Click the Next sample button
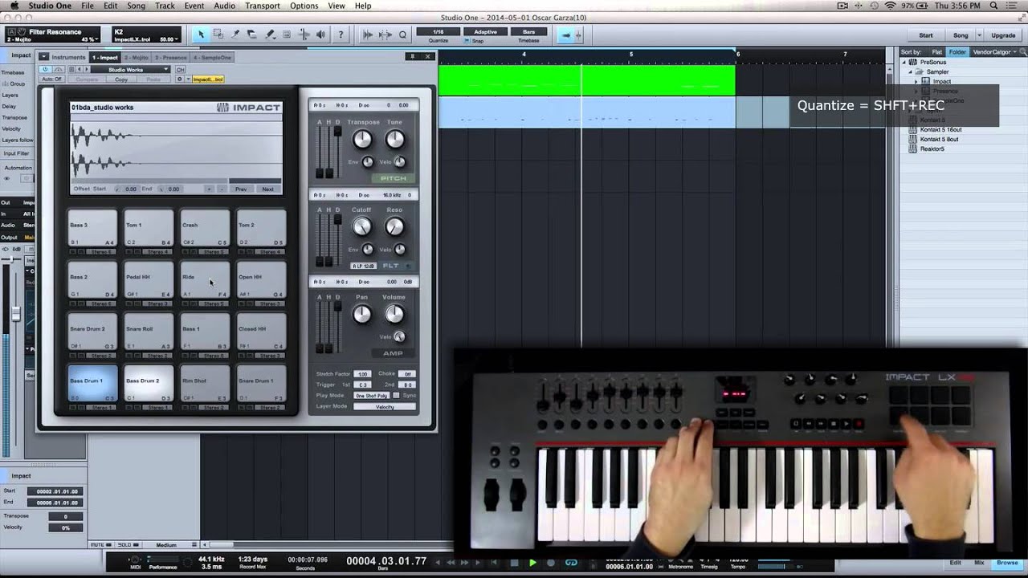 [x=267, y=189]
